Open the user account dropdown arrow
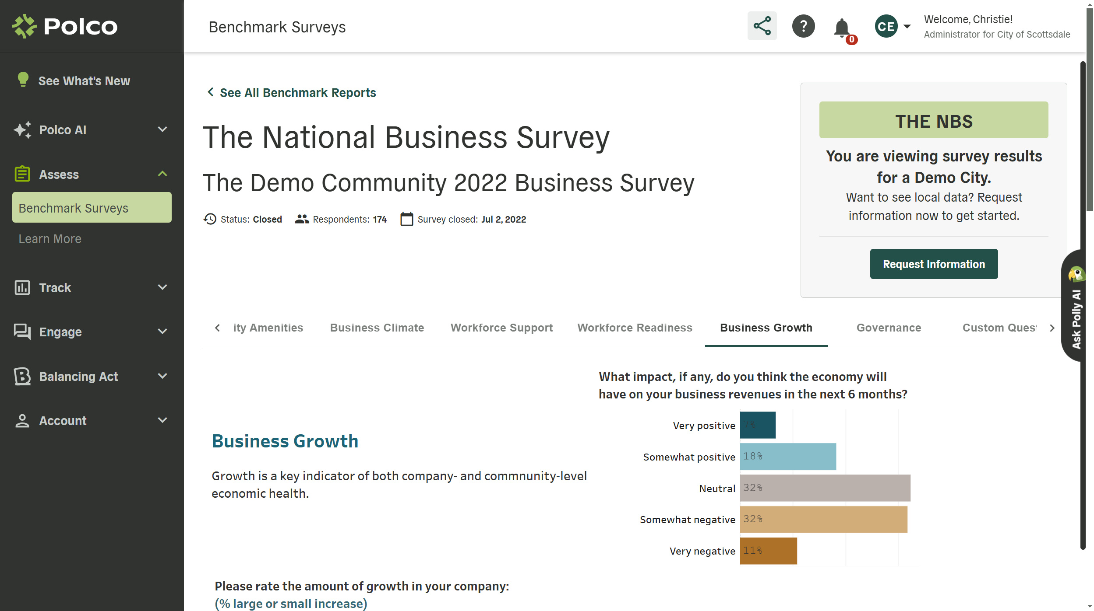The image size is (1094, 611). point(907,26)
